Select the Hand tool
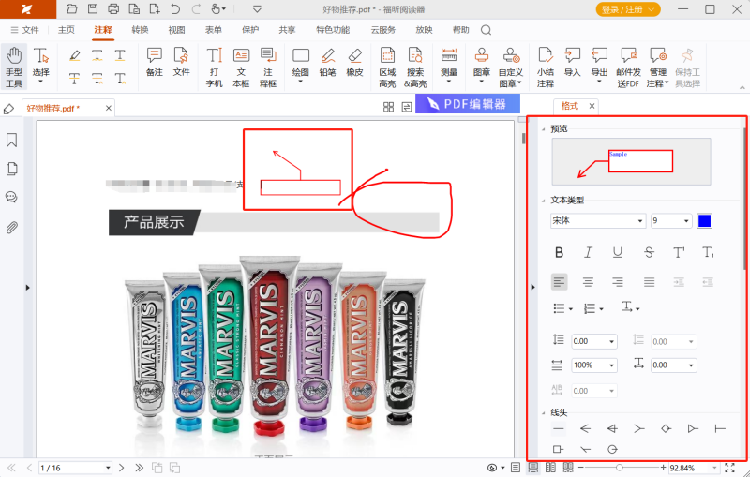The width and height of the screenshot is (750, 477). click(14, 67)
